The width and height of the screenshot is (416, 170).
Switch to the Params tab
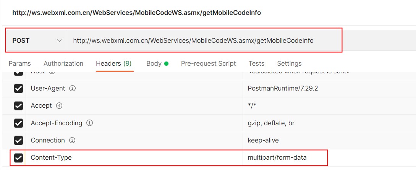20,63
